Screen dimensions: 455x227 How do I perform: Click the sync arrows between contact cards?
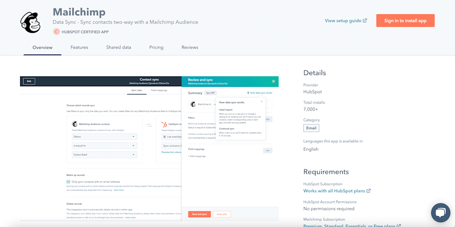pos(149,125)
